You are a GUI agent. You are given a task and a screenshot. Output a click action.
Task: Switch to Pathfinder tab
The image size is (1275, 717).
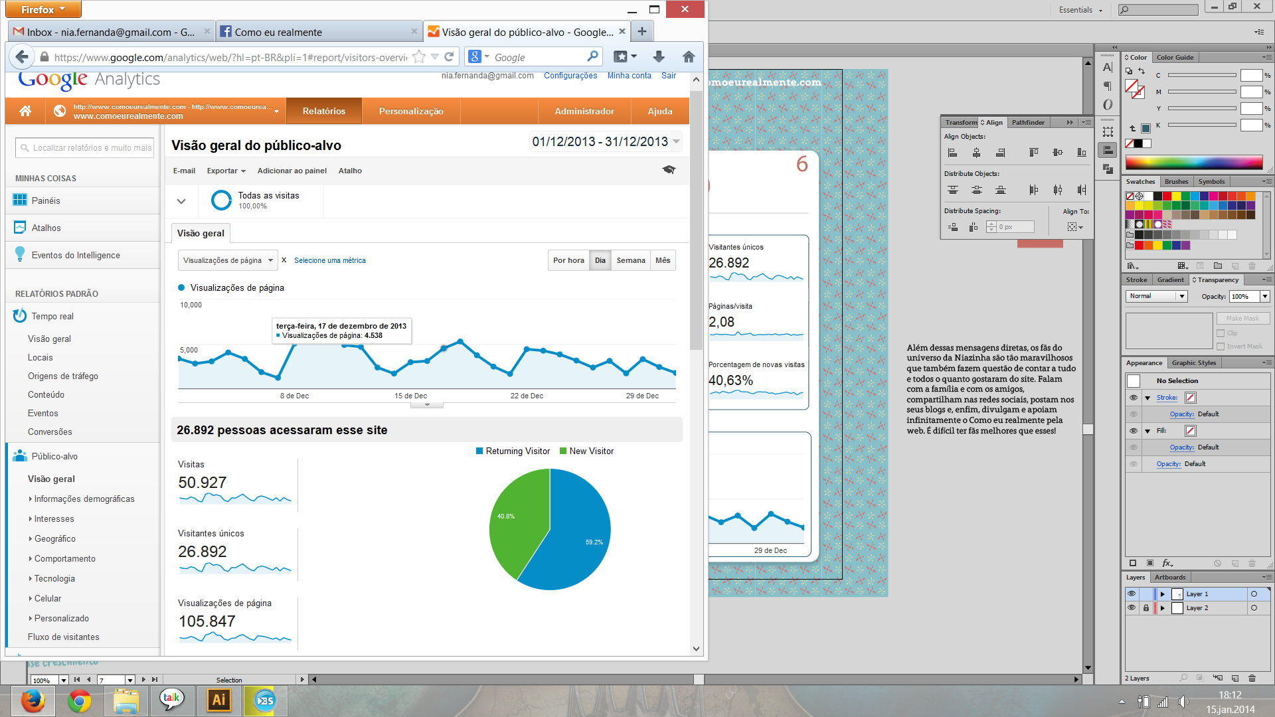(x=1028, y=122)
